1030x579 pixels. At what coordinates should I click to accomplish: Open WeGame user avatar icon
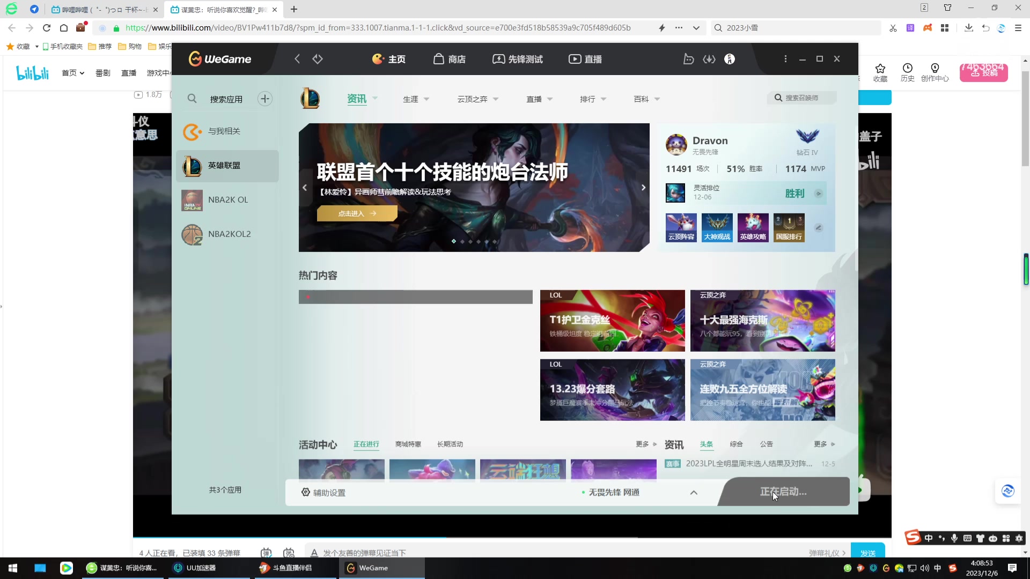pos(730,59)
